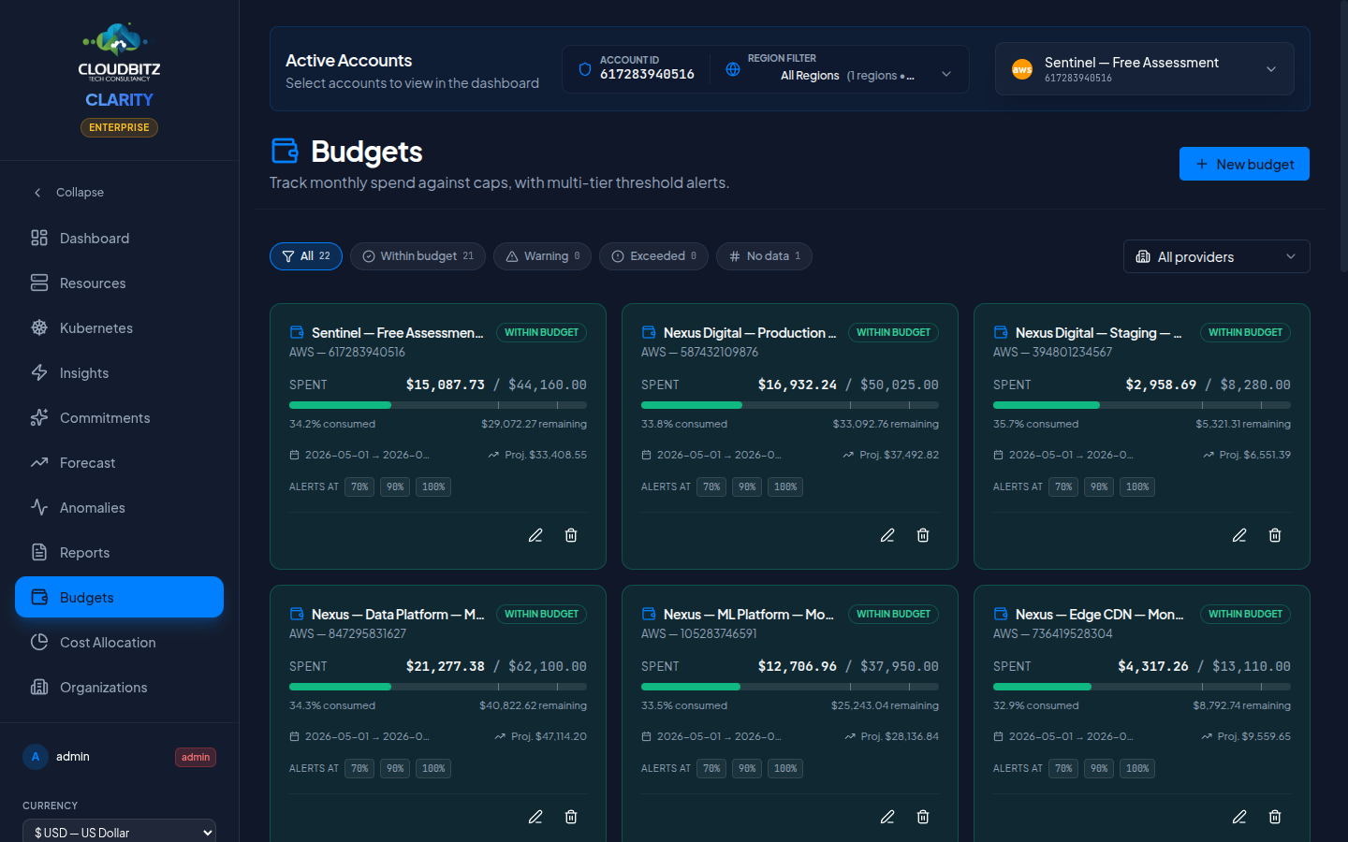Click Nexus Digital Production progress bar
The height and width of the screenshot is (842, 1348).
[x=790, y=405]
